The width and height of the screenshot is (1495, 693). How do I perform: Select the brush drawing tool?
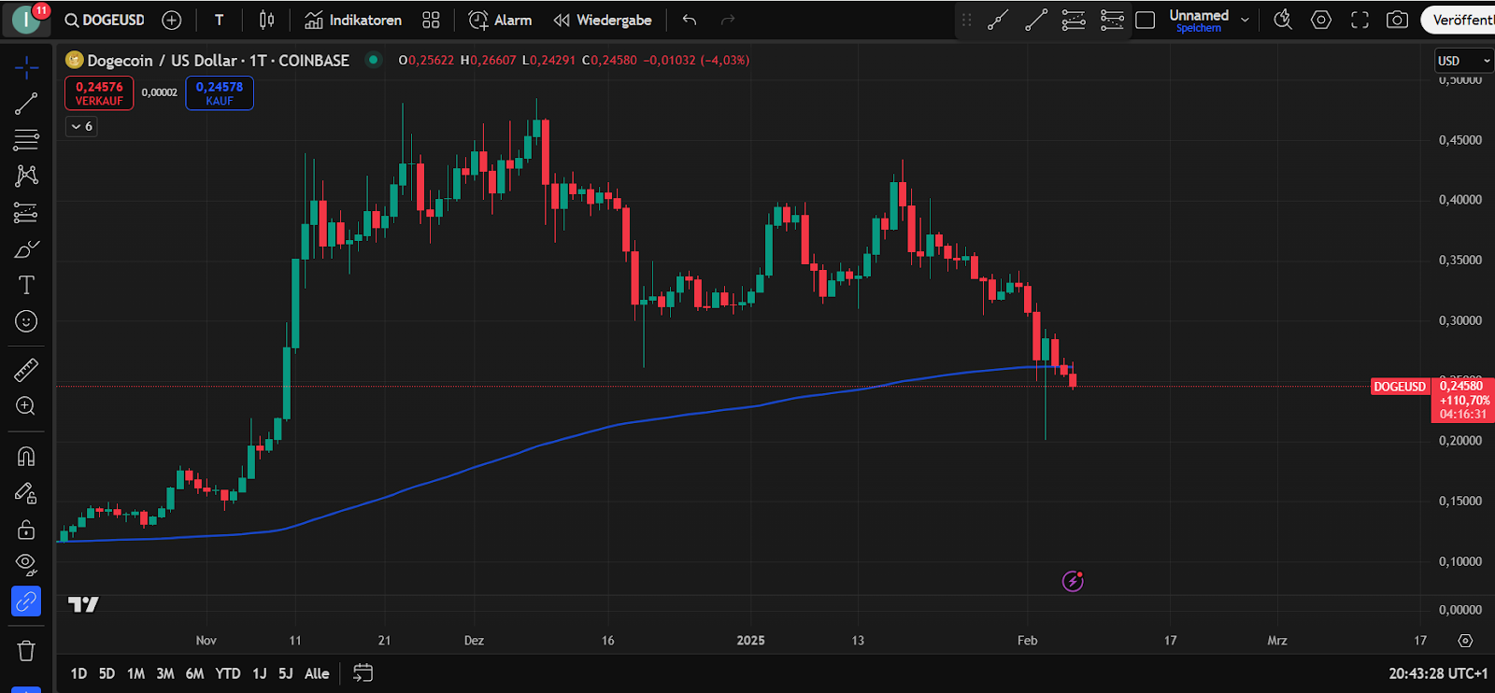[26, 249]
